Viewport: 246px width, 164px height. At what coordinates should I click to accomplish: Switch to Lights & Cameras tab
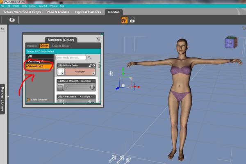pyautogui.click(x=88, y=12)
